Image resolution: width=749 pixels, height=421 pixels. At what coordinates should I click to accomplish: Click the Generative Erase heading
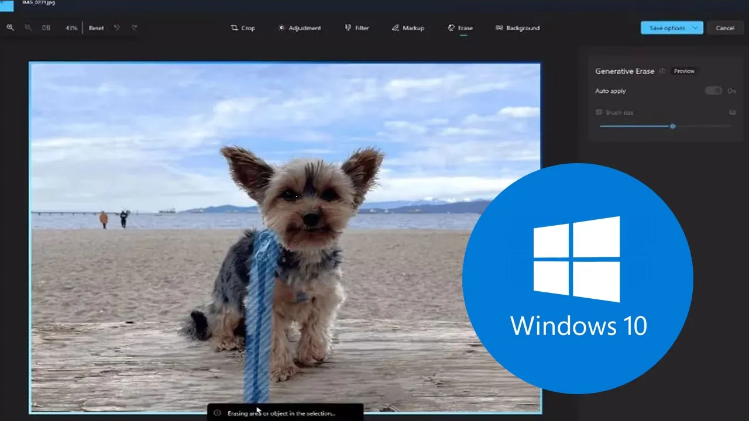pos(626,71)
